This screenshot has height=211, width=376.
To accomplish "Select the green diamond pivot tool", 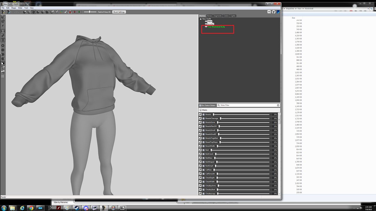I will coord(79,12).
